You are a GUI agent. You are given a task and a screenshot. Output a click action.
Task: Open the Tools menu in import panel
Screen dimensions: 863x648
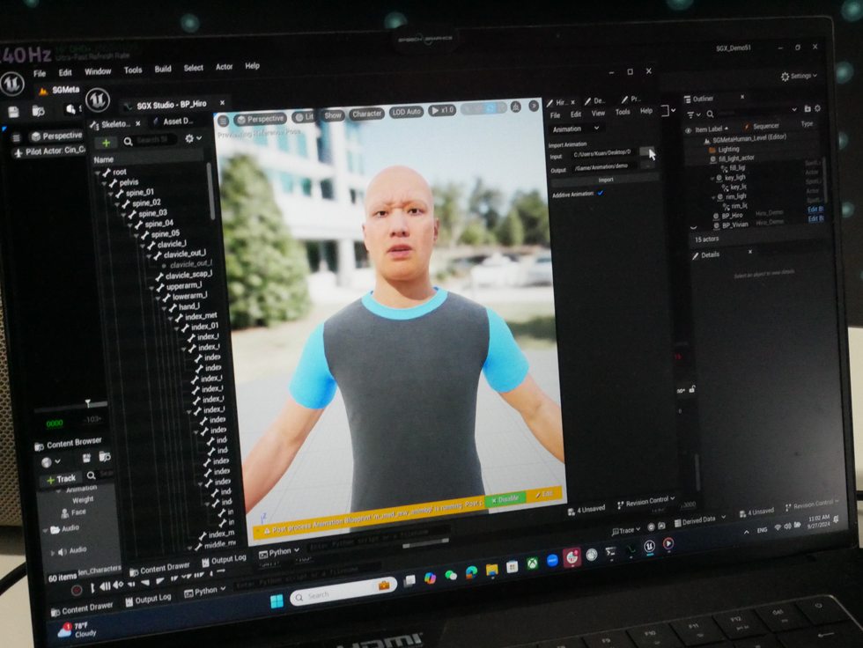tap(623, 112)
